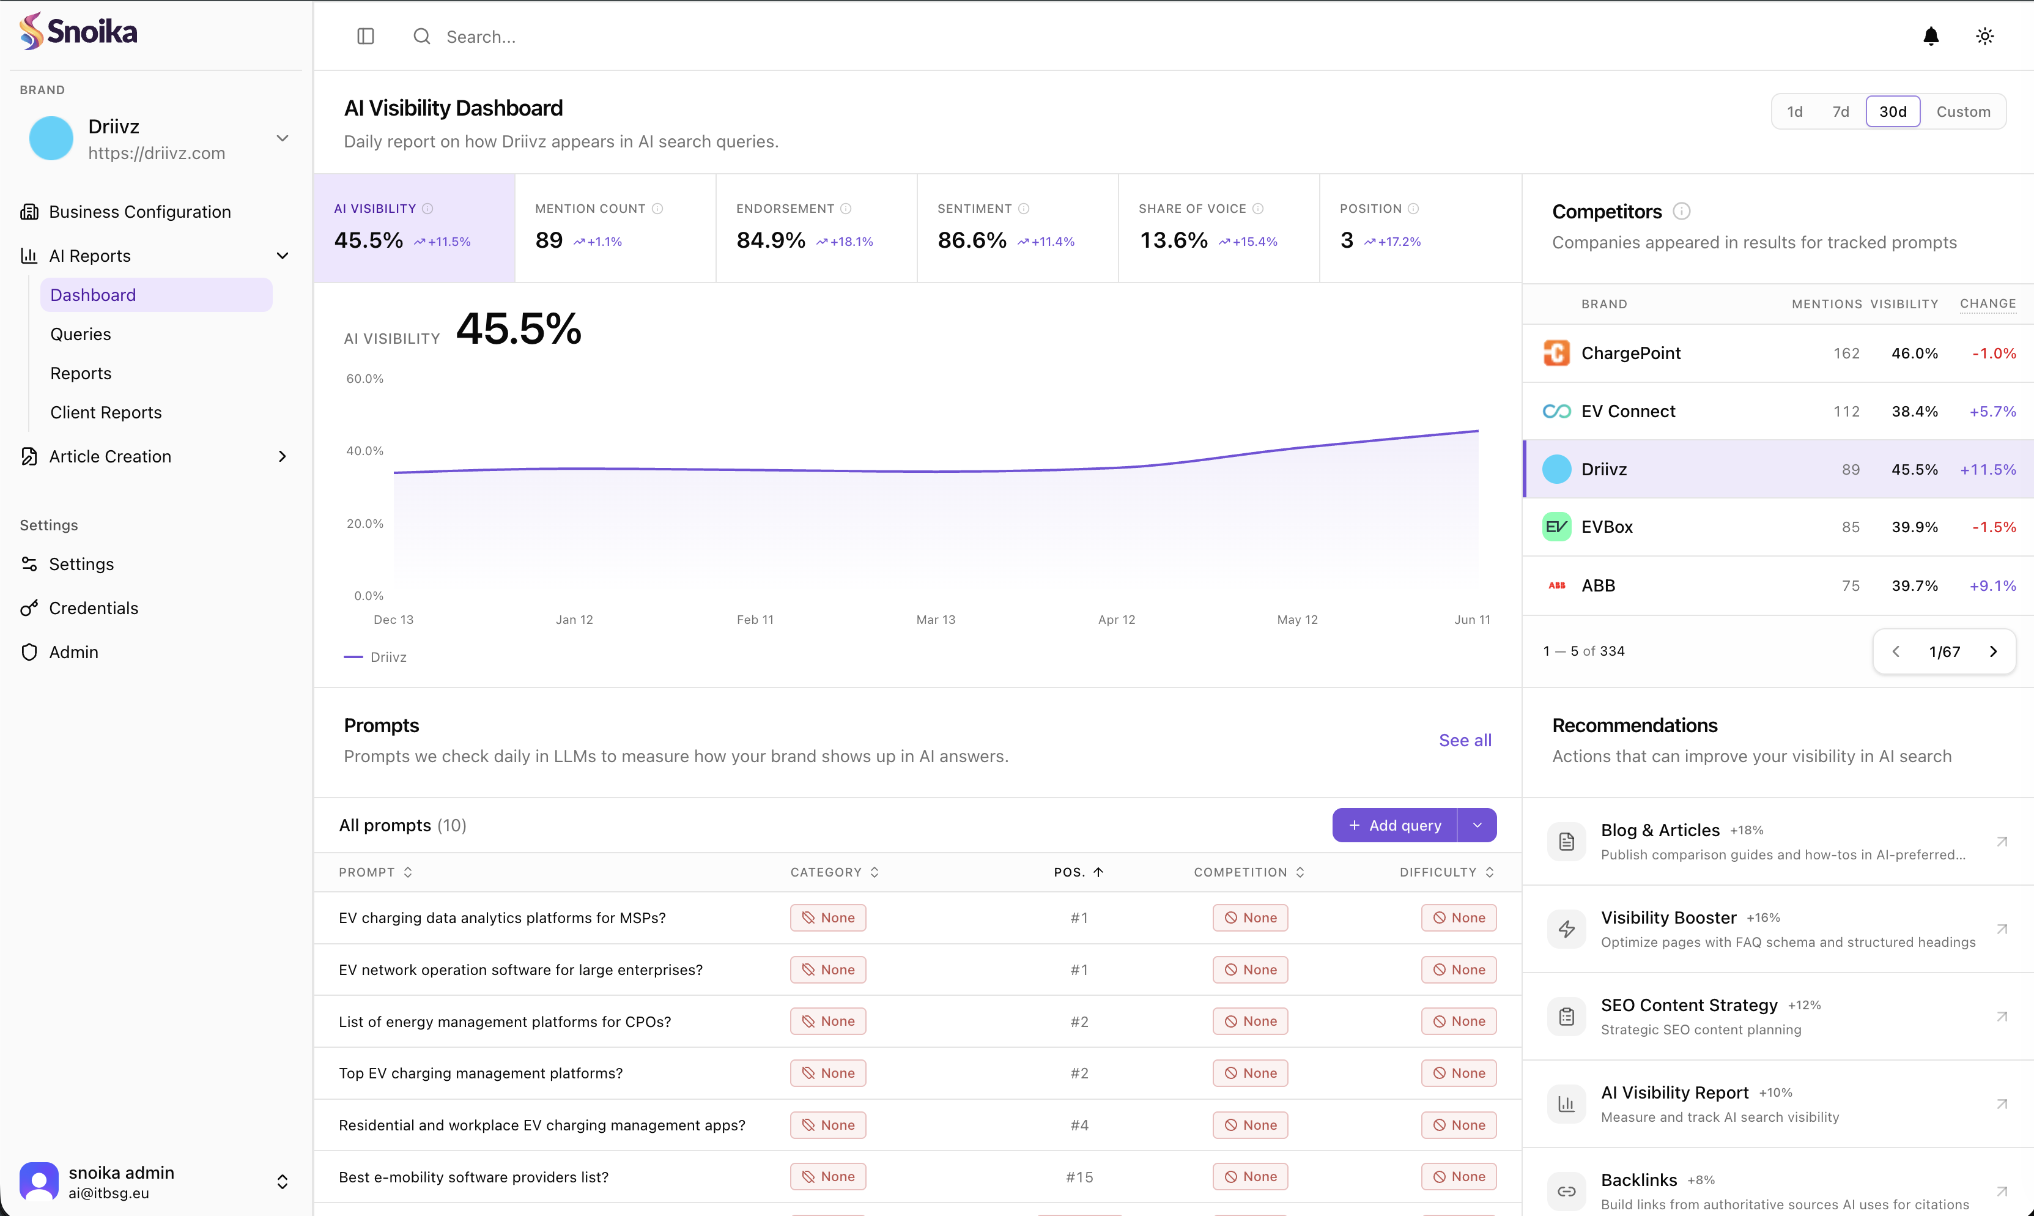Image resolution: width=2034 pixels, height=1216 pixels.
Task: Click the Add query button
Action: [1395, 825]
